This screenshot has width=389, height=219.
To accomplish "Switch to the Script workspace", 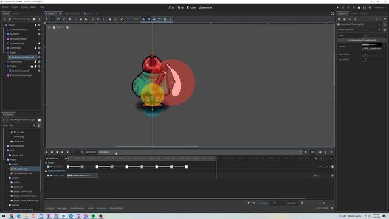I will [x=191, y=7].
